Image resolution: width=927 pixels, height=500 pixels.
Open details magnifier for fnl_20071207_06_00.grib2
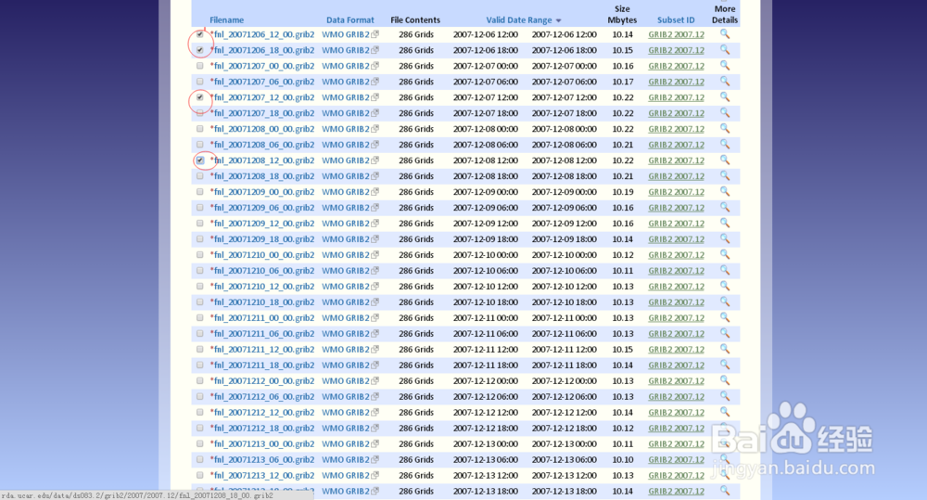(x=725, y=81)
